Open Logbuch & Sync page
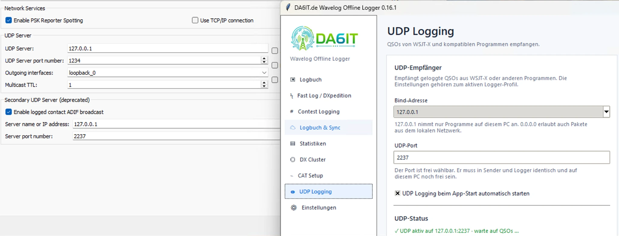 point(329,128)
